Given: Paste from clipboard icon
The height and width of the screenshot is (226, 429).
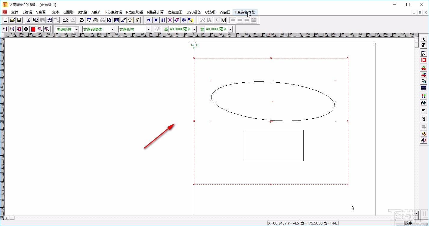Looking at the screenshot, I should (42, 20).
